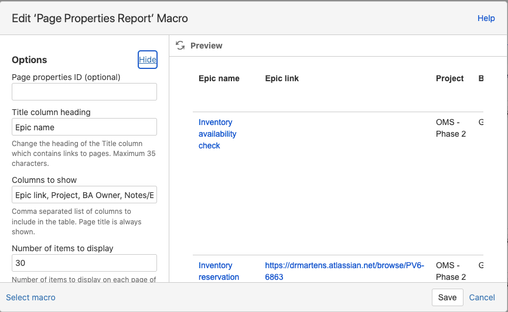Image resolution: width=508 pixels, height=312 pixels.
Task: Click the Epic name column header
Action: pyautogui.click(x=219, y=78)
